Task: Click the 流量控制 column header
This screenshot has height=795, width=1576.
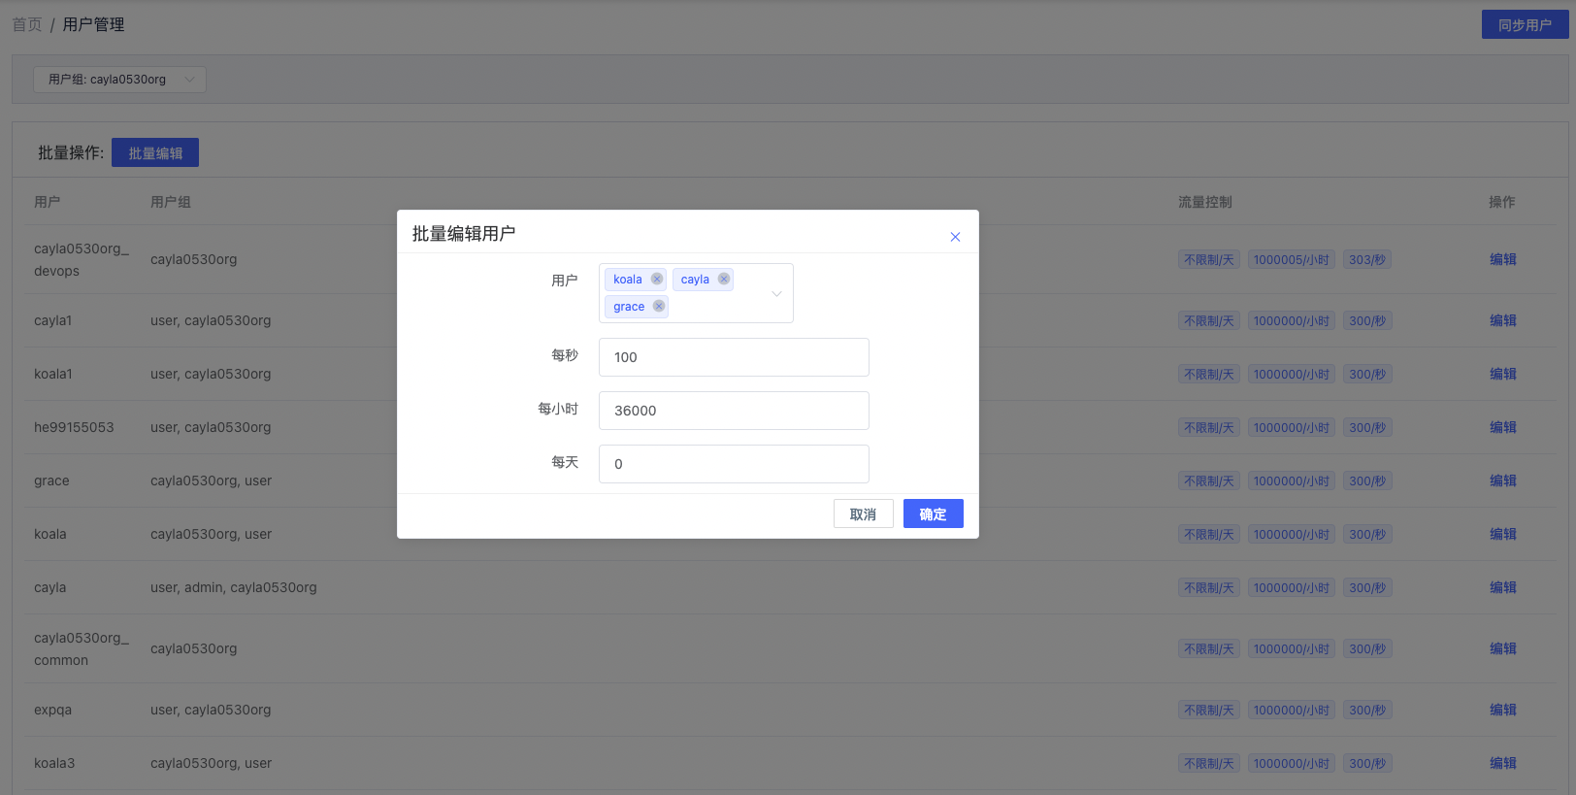Action: 1204,202
